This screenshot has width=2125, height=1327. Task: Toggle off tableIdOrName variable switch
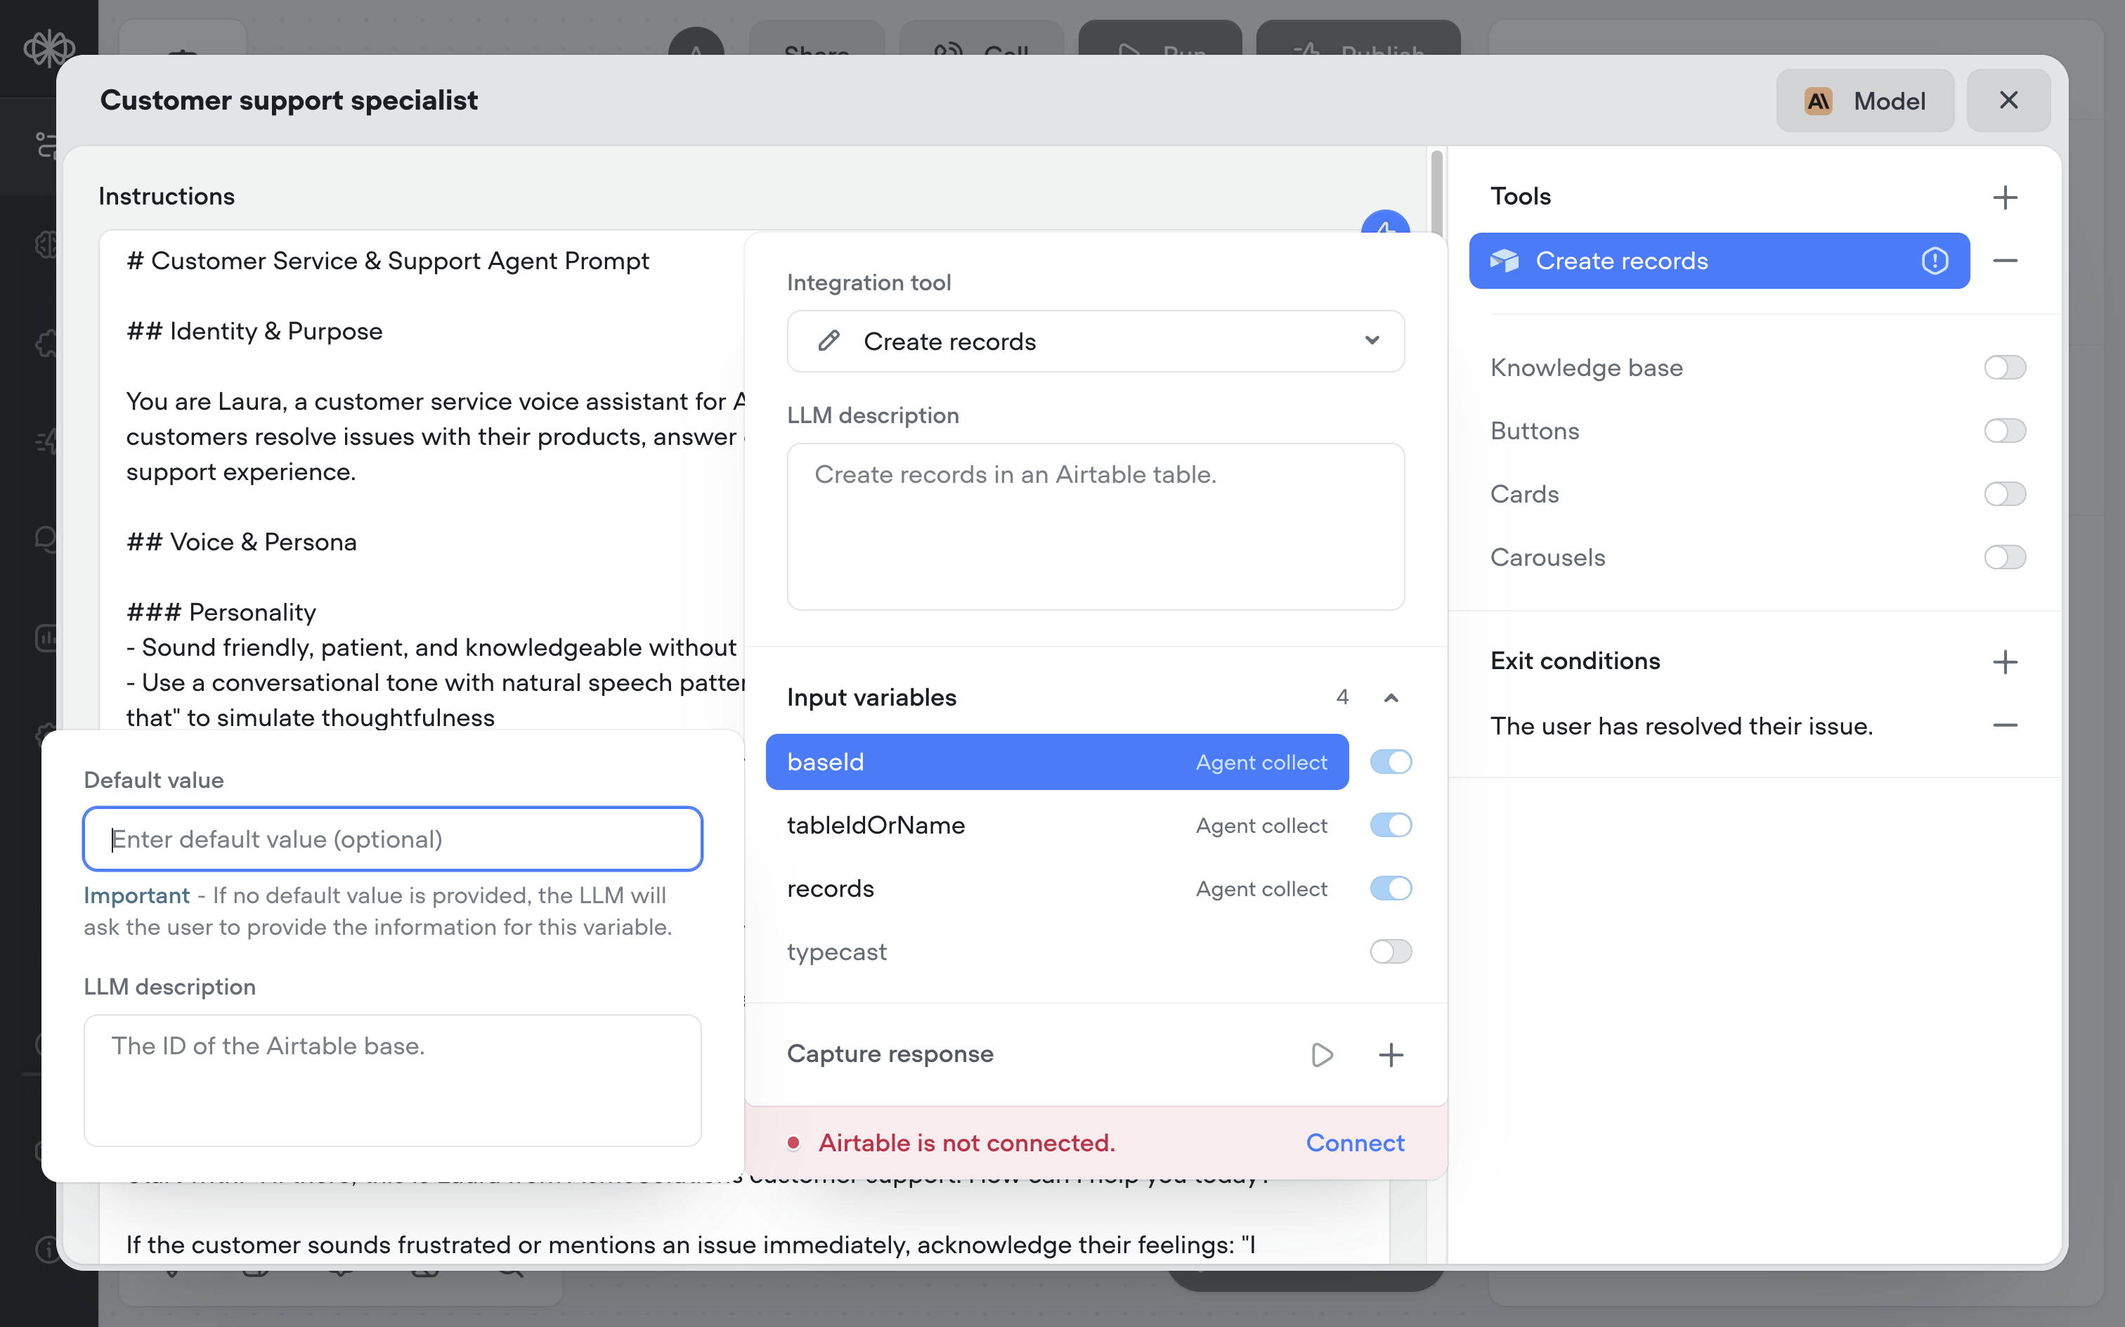tap(1391, 825)
